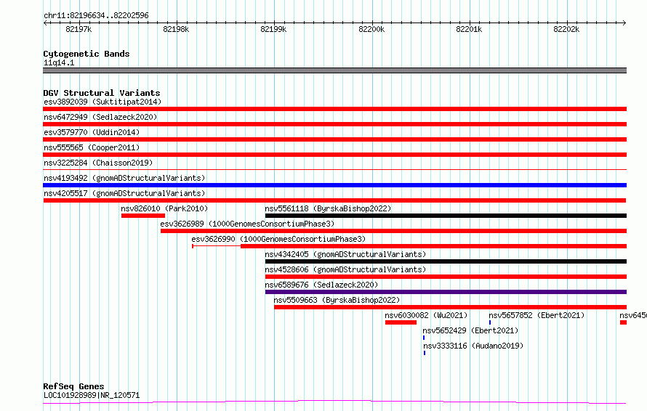Screen dimensions: 647x411
Task: Select the blue nsv3333116 marker
Action: pos(425,353)
